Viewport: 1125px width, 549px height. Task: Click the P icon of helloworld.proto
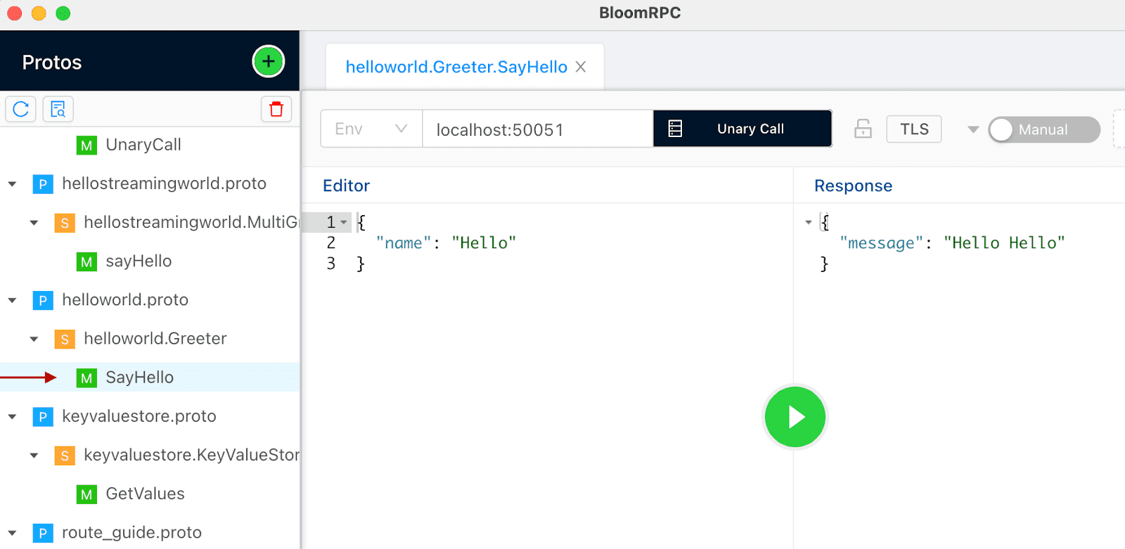pyautogui.click(x=43, y=301)
